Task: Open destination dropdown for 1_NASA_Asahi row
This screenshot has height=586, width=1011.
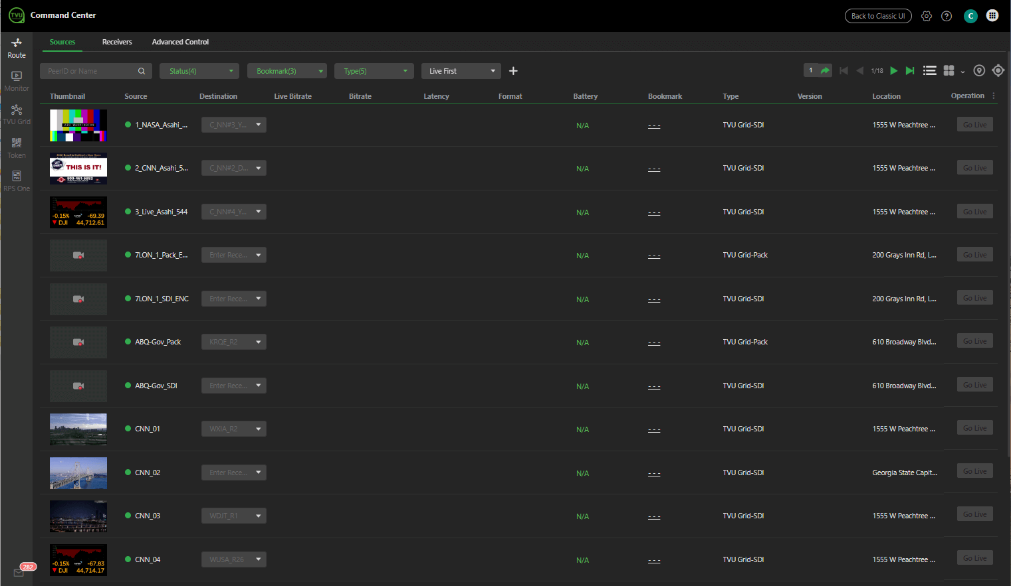Action: (x=234, y=125)
